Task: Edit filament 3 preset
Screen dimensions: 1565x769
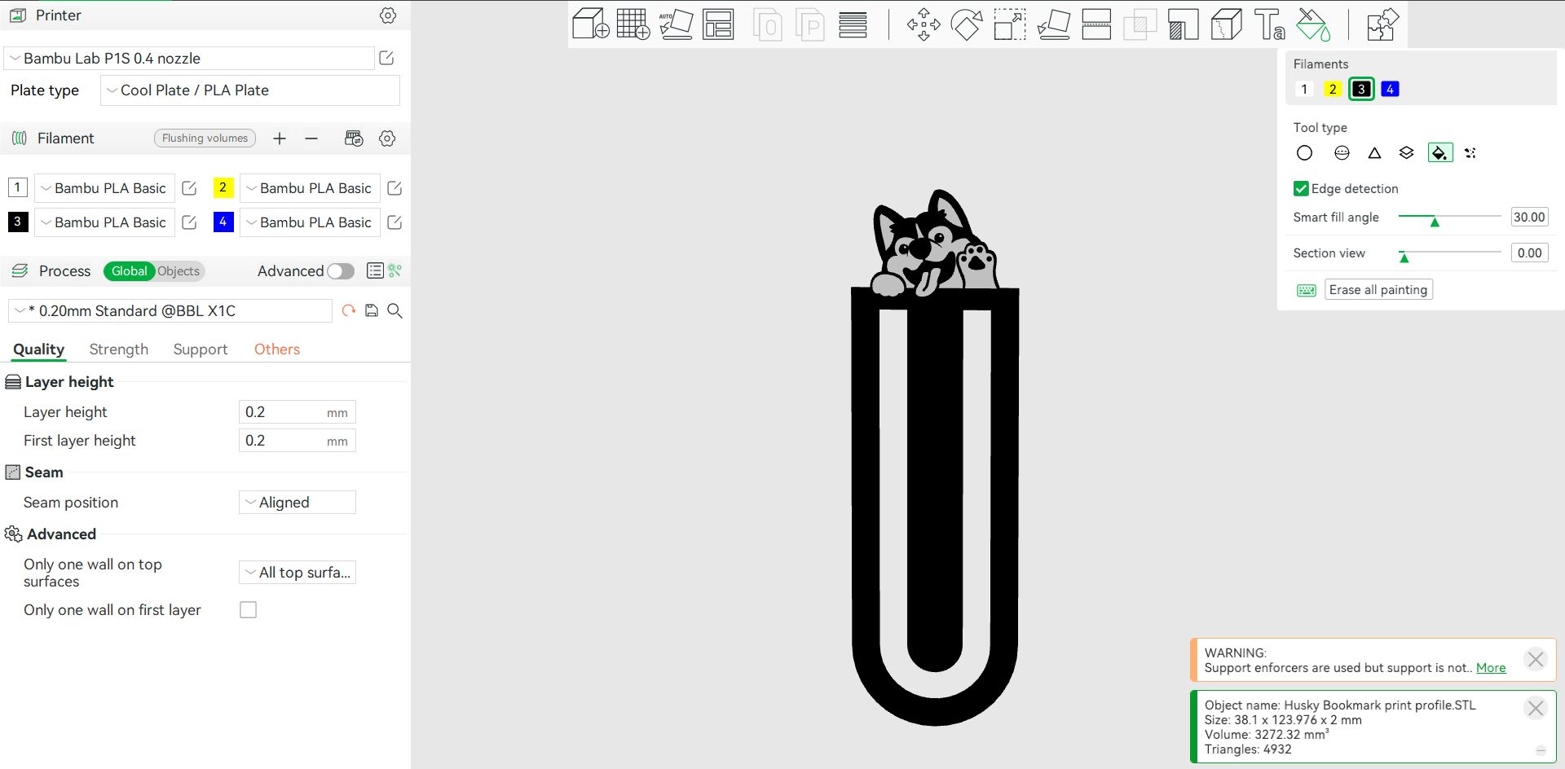Action: 189,222
